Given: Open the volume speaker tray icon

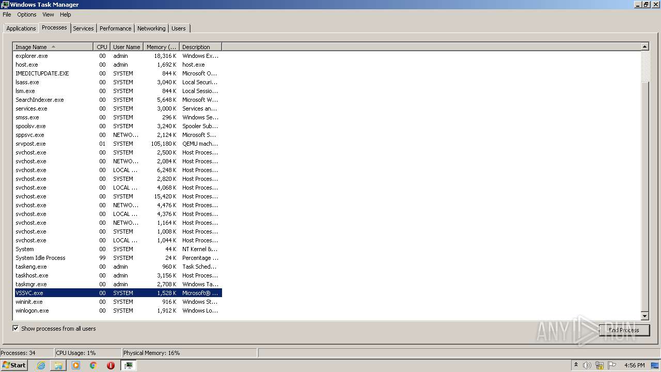Looking at the screenshot, I should click(587, 365).
